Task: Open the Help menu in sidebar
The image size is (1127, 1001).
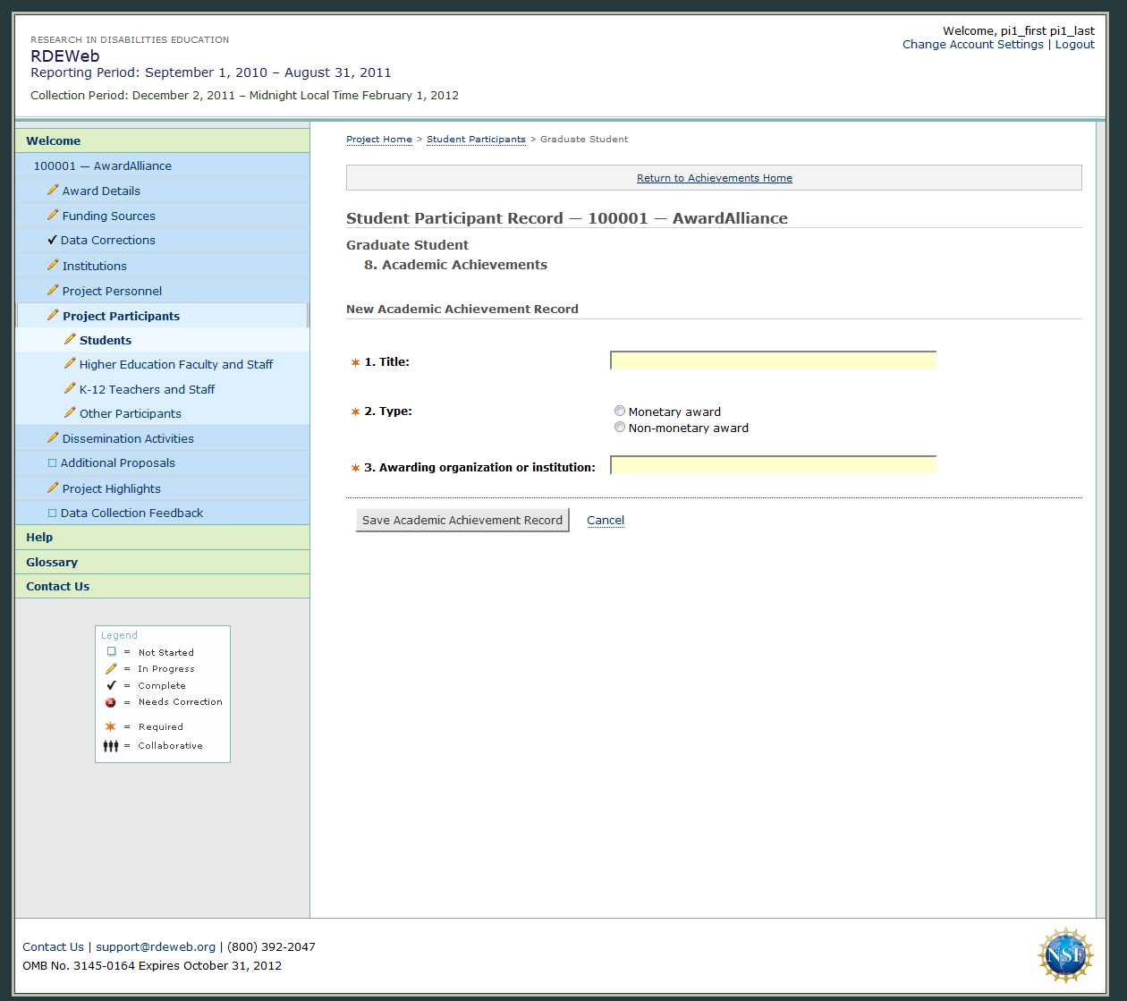Action: tap(39, 537)
